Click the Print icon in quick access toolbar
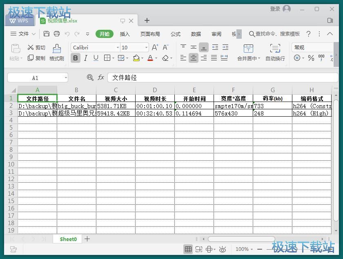The height and width of the screenshot is (259, 343). point(57,34)
